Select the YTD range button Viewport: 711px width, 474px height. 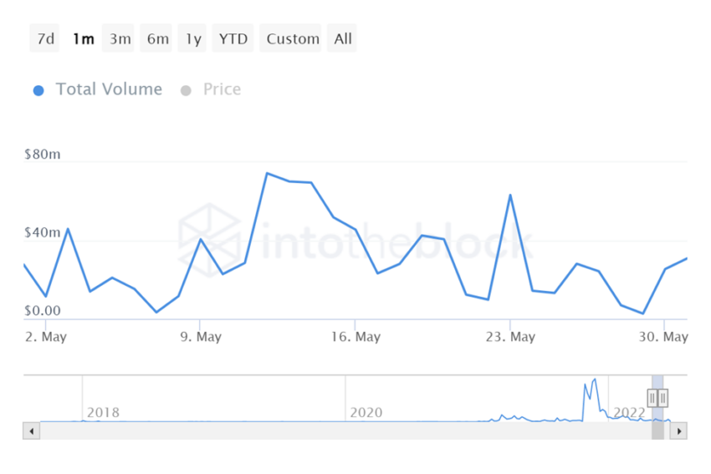[x=233, y=38]
